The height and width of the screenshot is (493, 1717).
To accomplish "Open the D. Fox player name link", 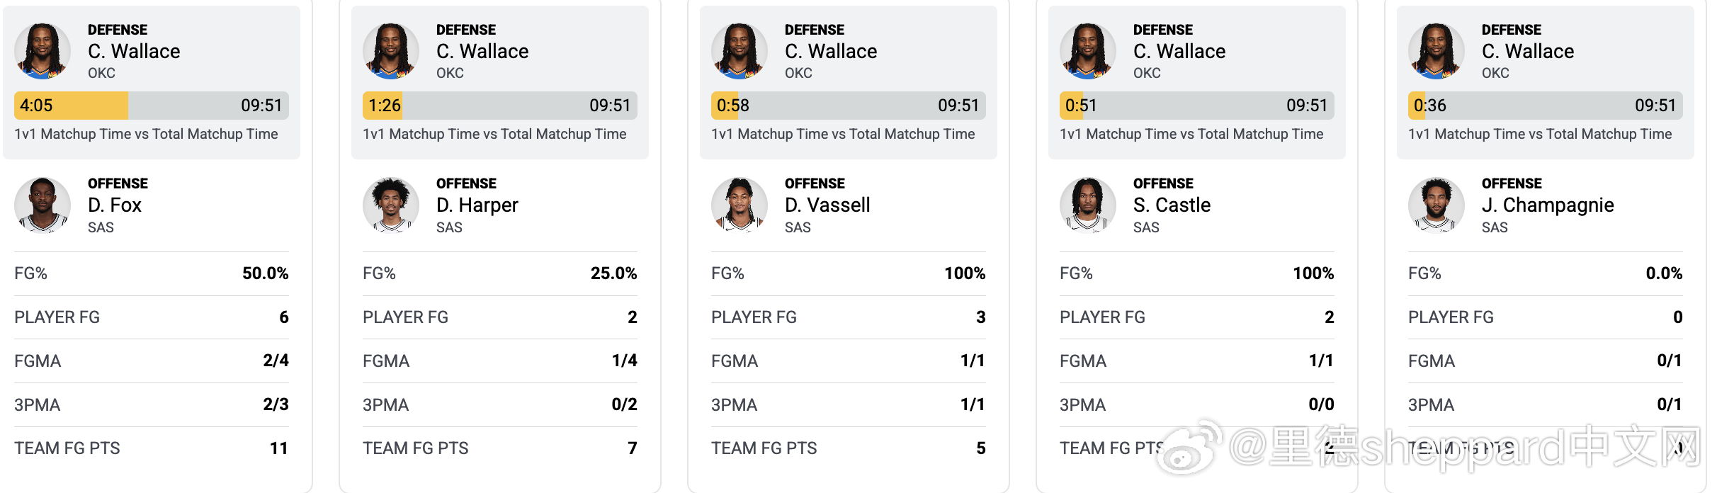I will click(115, 205).
